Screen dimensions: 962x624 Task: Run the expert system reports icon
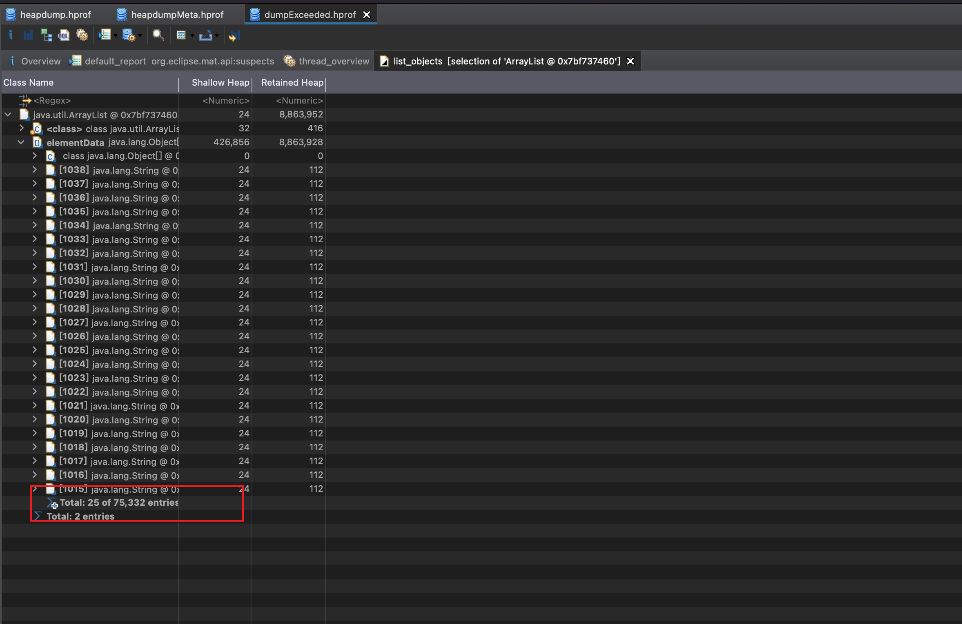tap(105, 35)
